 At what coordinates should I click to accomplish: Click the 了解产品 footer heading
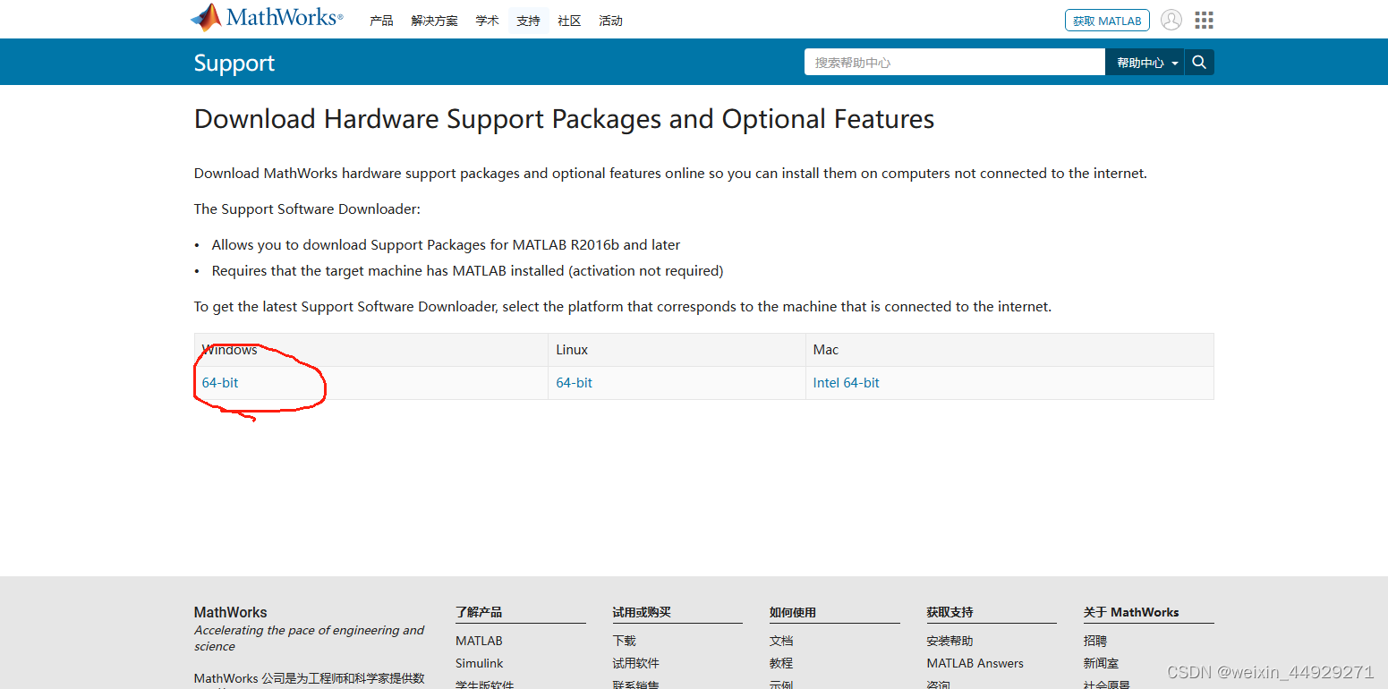click(x=479, y=612)
